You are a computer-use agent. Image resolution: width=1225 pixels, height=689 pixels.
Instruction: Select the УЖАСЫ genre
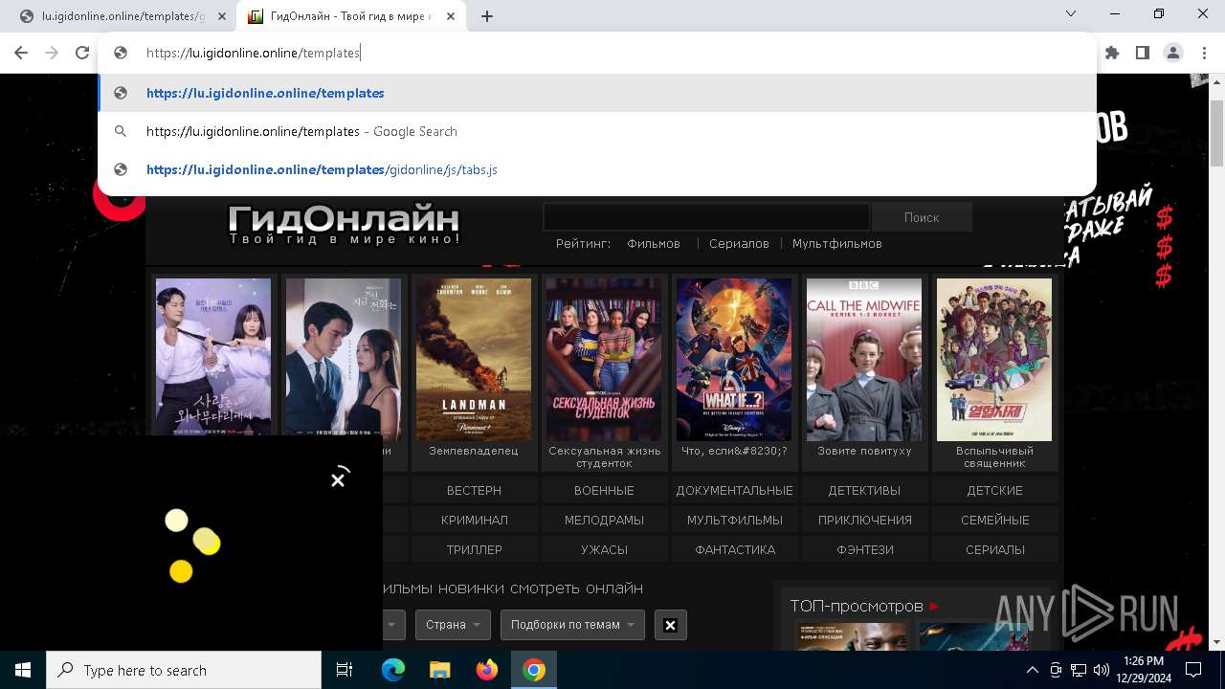click(604, 549)
